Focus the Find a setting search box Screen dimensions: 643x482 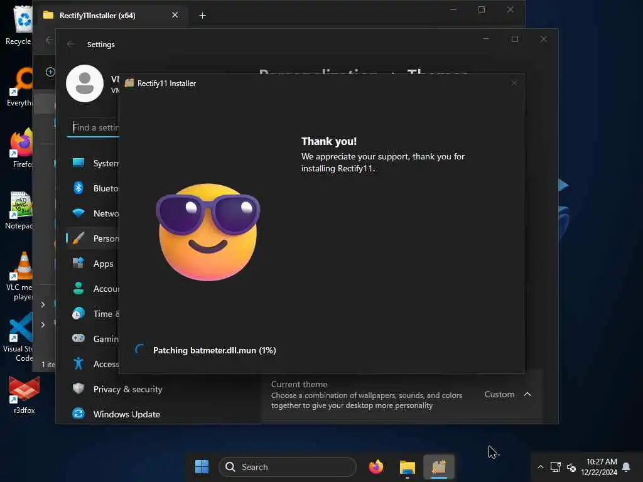click(94, 127)
